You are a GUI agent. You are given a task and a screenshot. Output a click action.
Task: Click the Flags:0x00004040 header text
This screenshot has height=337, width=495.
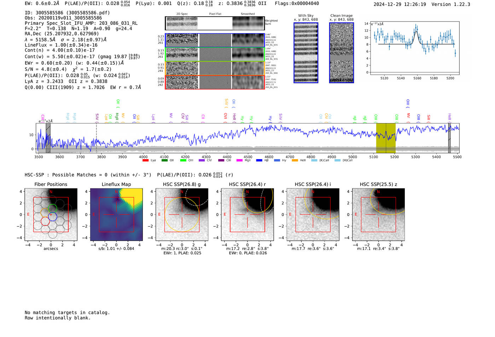tap(297, 4)
